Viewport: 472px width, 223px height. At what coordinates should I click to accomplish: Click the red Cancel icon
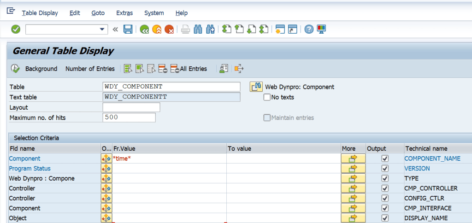(170, 29)
